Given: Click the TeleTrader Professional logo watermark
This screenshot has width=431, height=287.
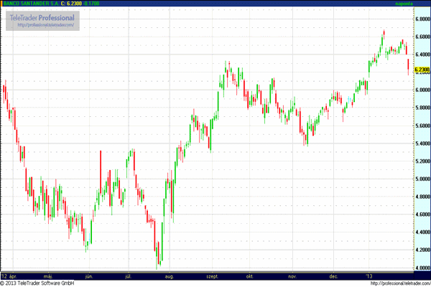Looking at the screenshot, I should click(43, 17).
